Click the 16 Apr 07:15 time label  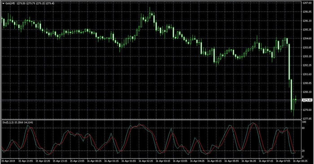tap(266, 160)
